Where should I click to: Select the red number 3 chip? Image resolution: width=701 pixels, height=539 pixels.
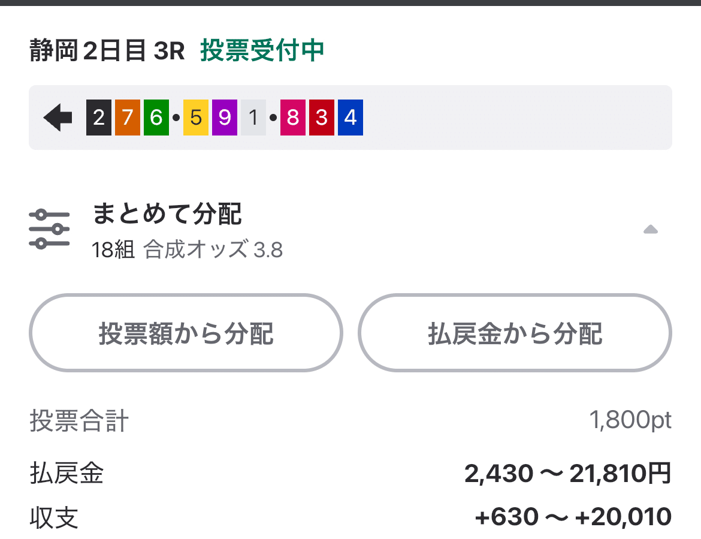pos(321,117)
